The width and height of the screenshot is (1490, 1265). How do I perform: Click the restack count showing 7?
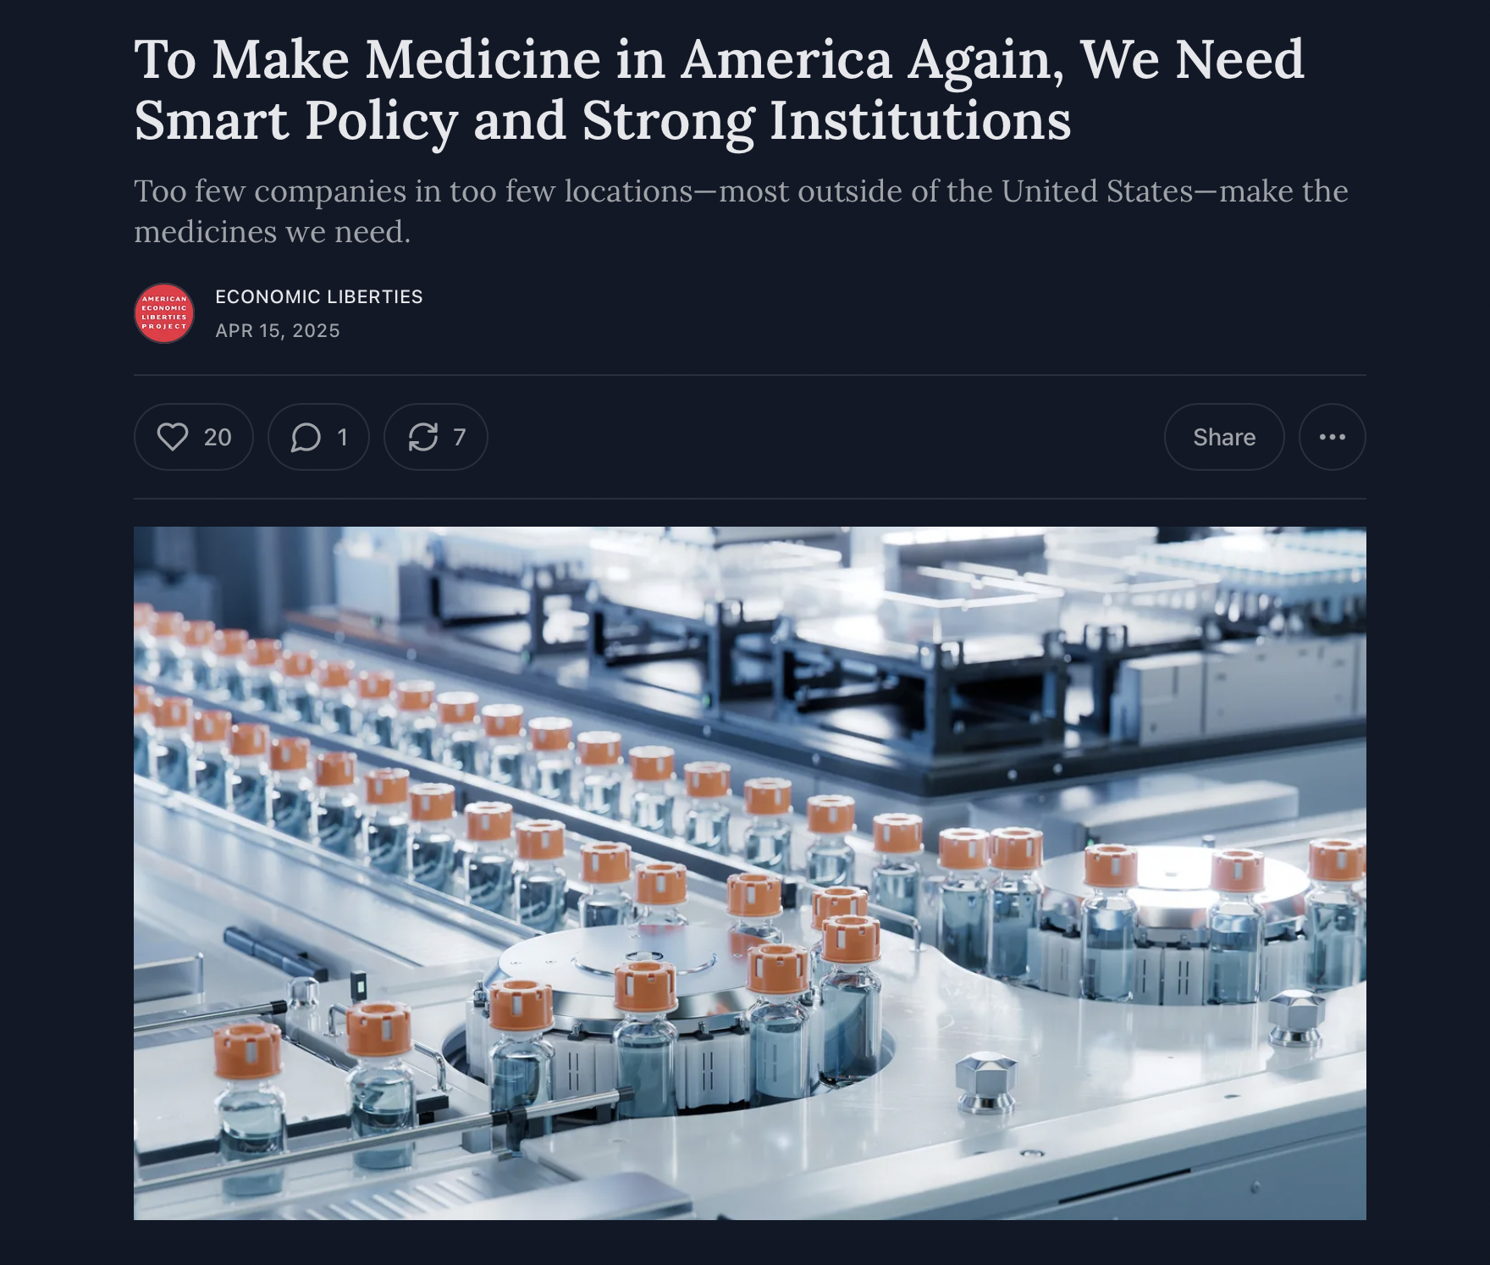coord(459,437)
